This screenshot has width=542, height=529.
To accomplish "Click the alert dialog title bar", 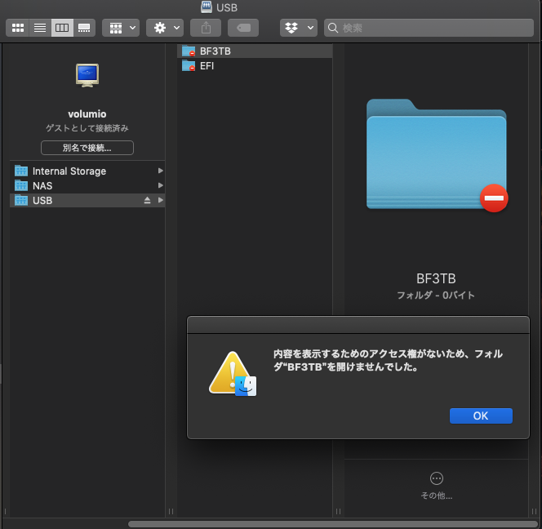I will tap(358, 325).
